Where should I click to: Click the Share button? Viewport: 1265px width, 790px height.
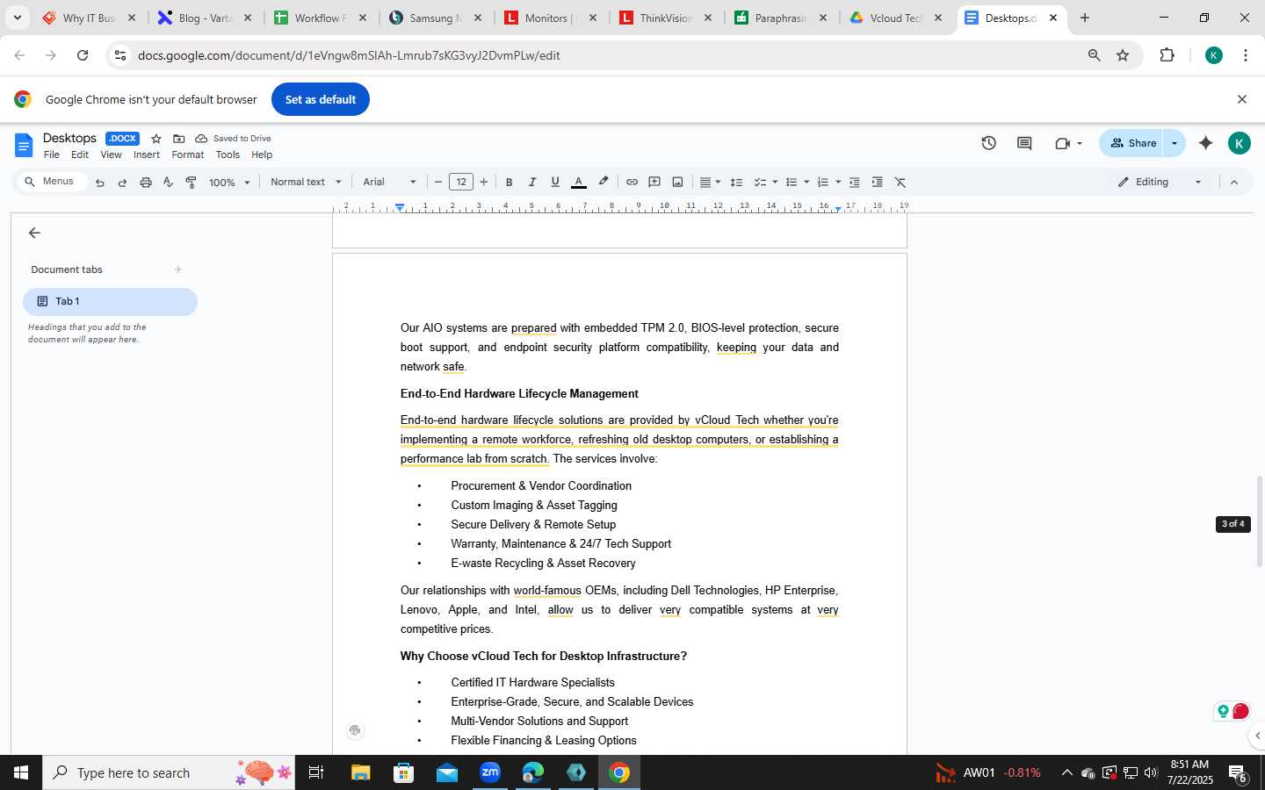tap(1132, 143)
